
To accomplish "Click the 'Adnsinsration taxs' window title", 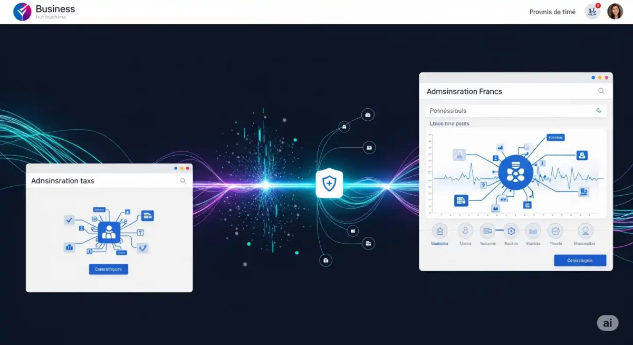I will pos(63,180).
